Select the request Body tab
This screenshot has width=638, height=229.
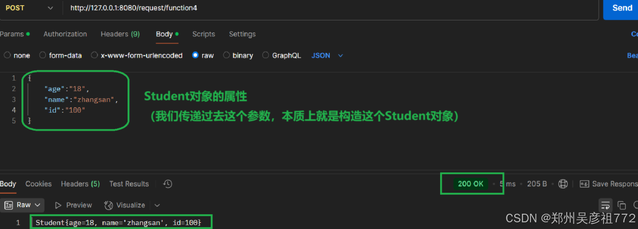(167, 34)
